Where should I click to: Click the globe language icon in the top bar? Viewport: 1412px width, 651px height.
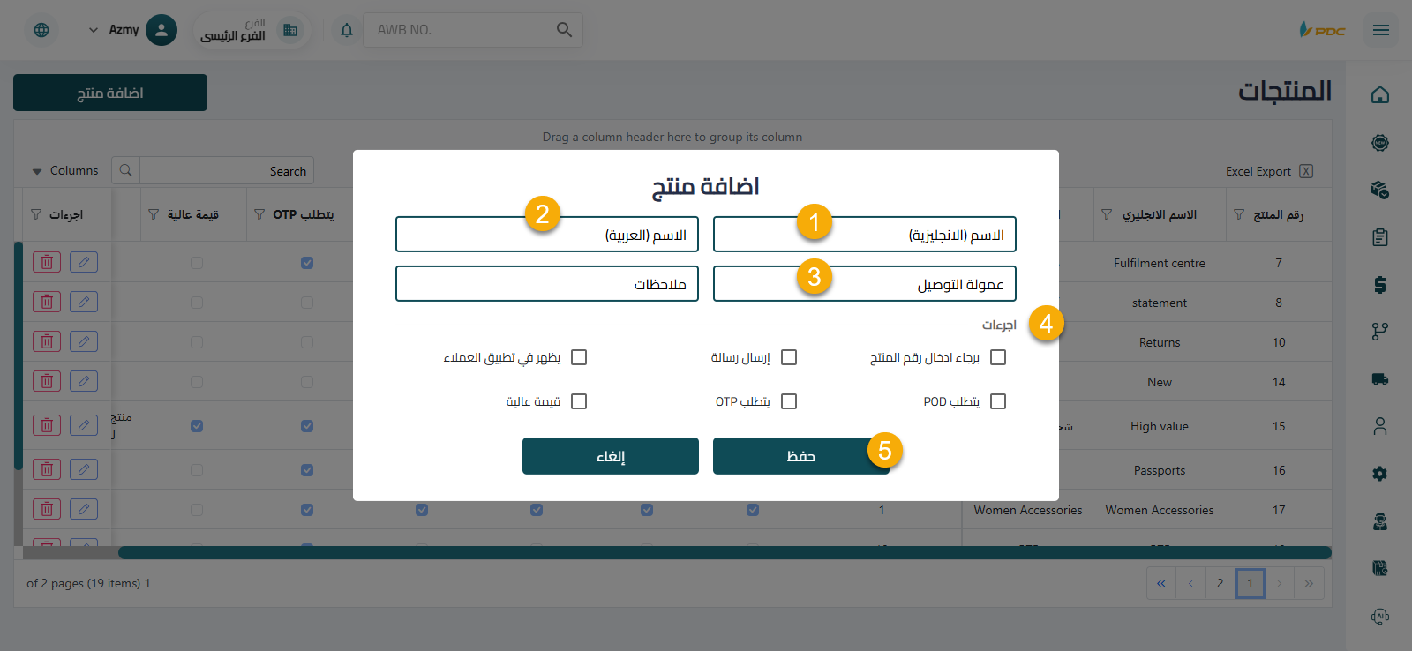point(41,29)
